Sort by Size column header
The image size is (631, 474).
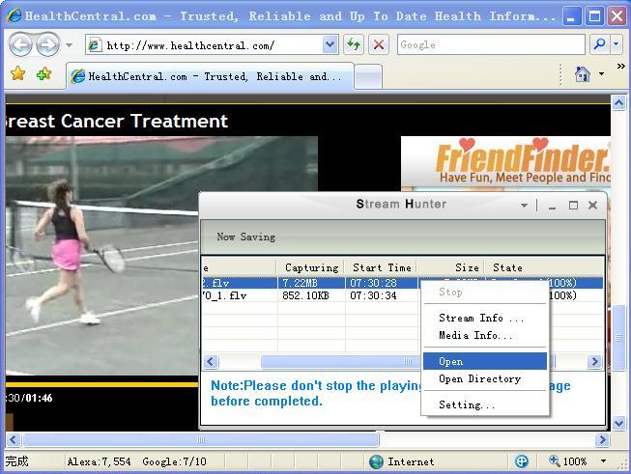[450, 267]
